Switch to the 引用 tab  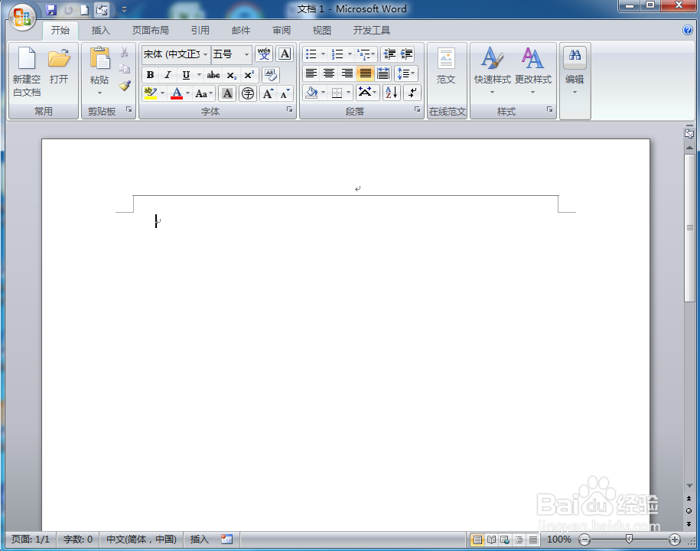tap(200, 30)
